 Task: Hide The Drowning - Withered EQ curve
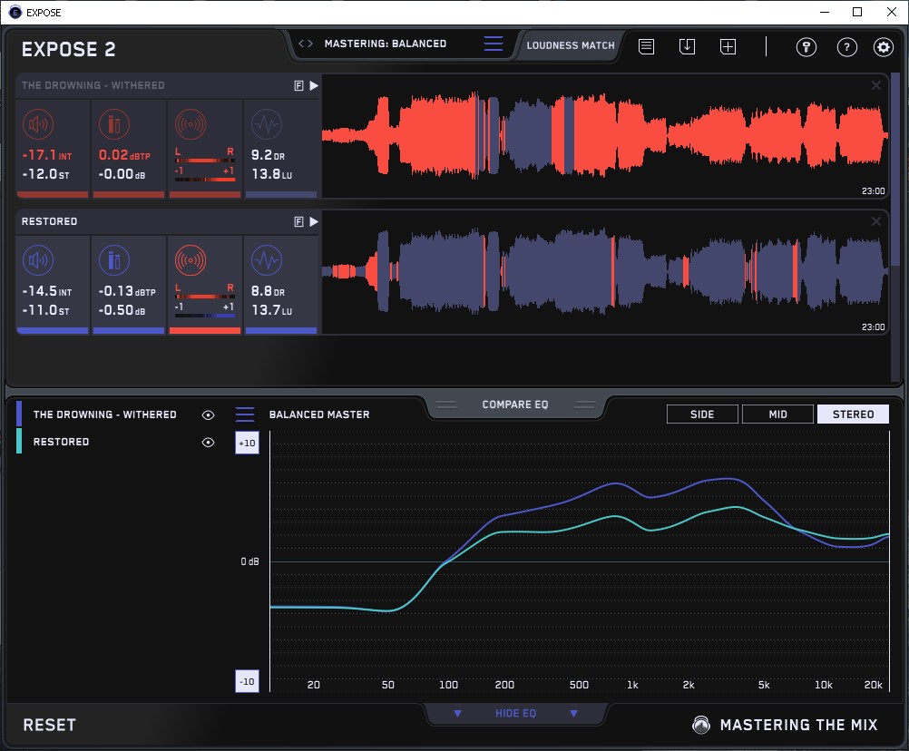pos(209,415)
